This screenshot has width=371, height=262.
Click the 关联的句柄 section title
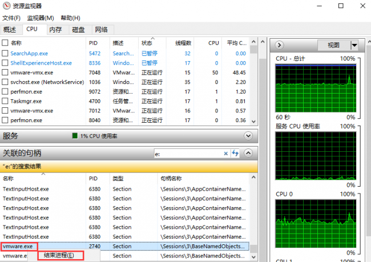coord(22,153)
